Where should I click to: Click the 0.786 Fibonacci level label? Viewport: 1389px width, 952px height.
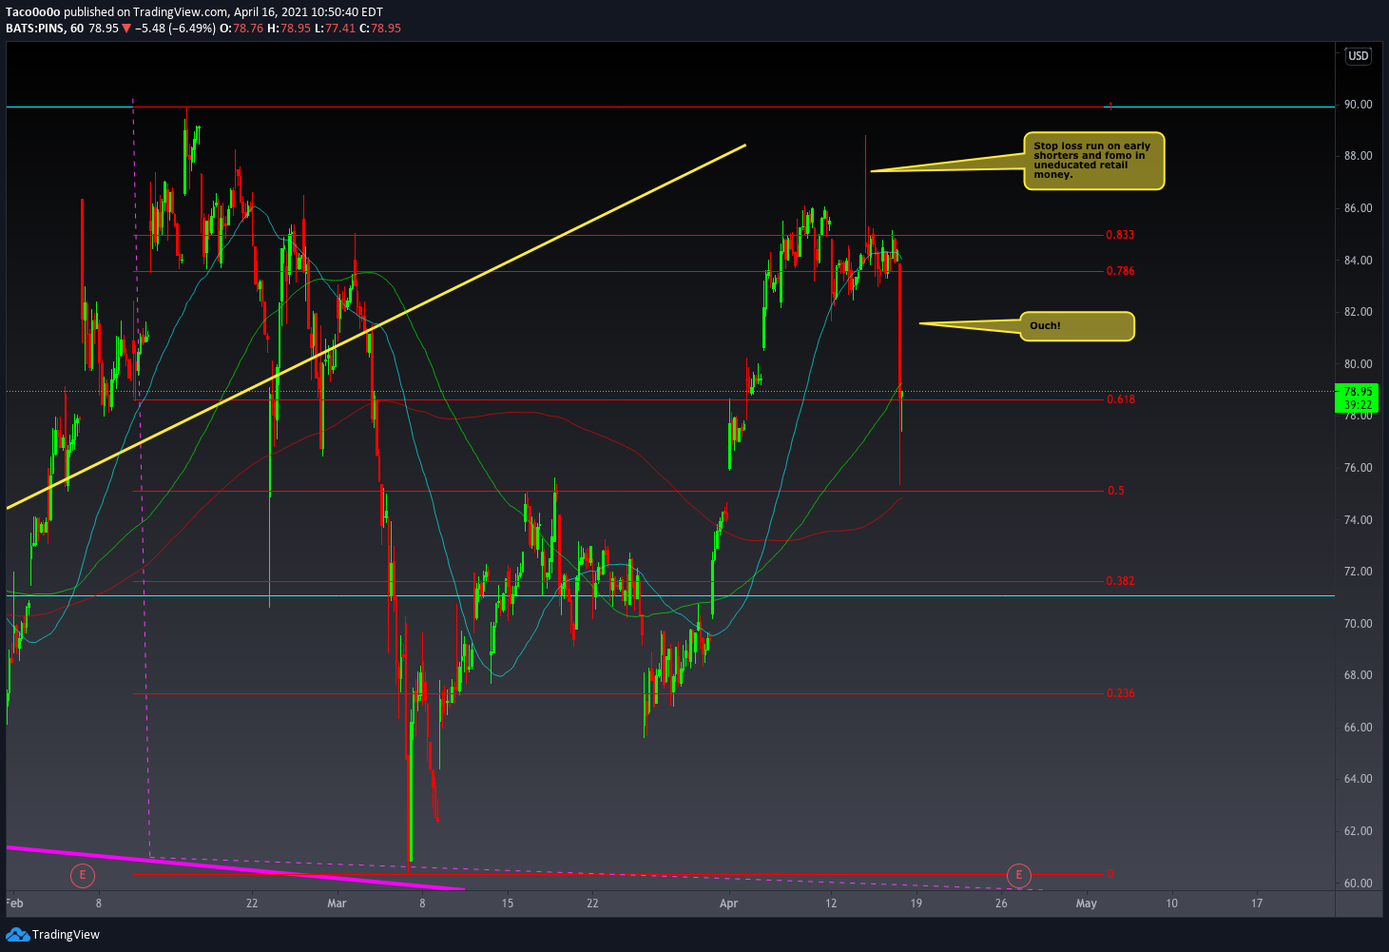tap(1120, 271)
